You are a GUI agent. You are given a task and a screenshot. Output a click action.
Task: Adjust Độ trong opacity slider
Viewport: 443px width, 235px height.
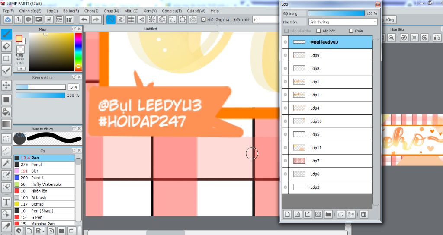pos(336,13)
